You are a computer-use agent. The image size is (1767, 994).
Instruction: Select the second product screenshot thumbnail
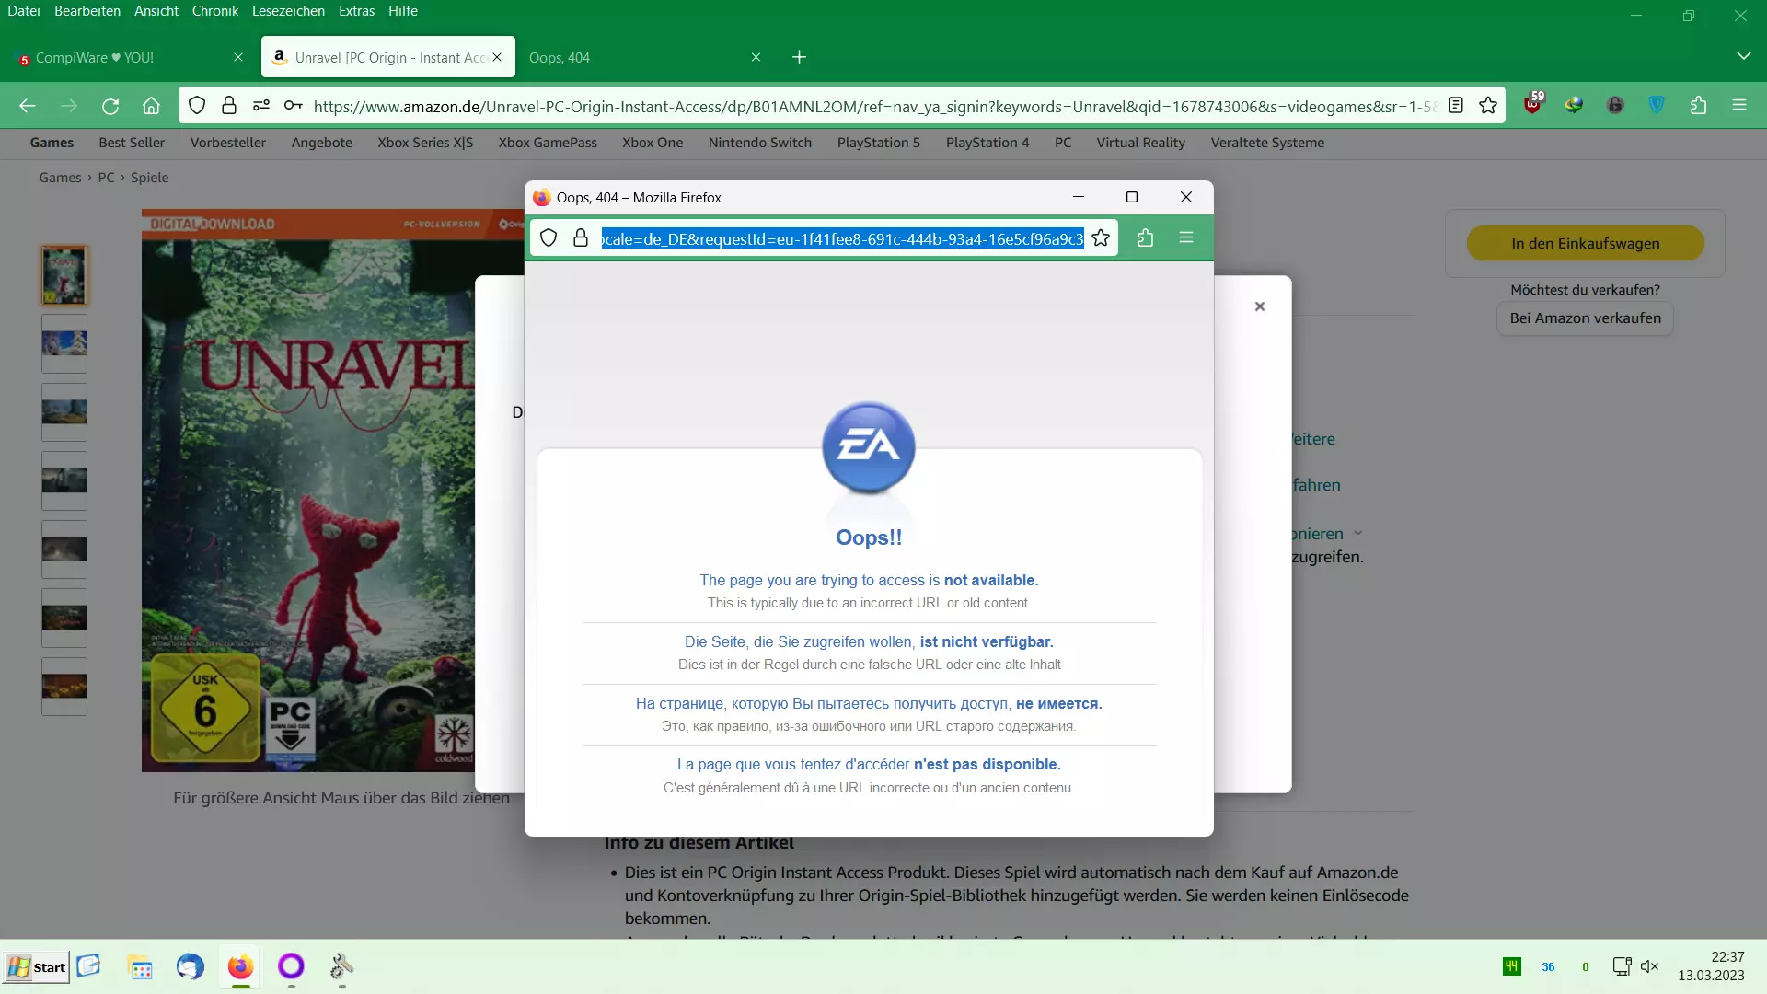pyautogui.click(x=64, y=343)
